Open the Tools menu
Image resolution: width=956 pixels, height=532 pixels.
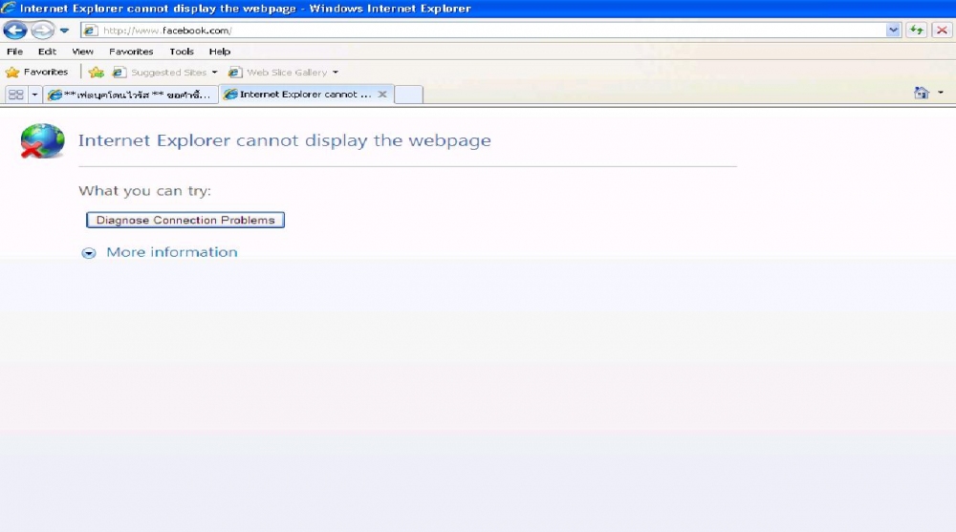click(181, 52)
